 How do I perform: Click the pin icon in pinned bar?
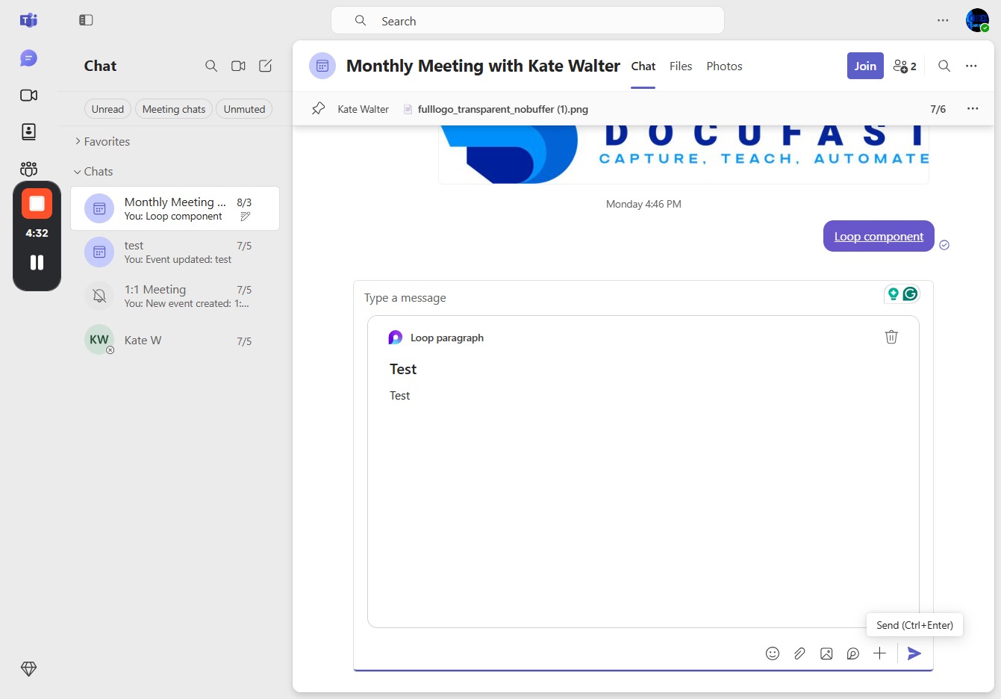tap(319, 108)
